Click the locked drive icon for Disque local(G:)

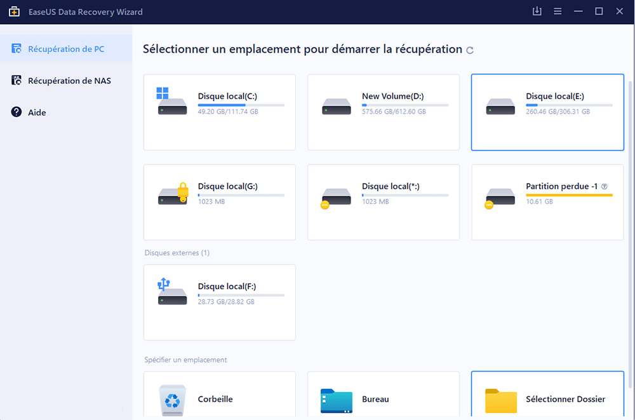click(173, 194)
